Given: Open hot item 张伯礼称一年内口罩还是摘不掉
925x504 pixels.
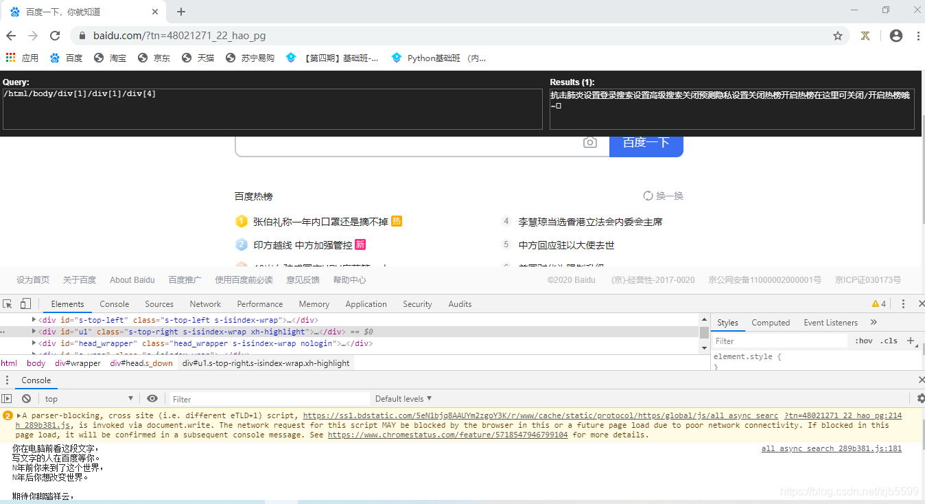Looking at the screenshot, I should click(x=320, y=222).
